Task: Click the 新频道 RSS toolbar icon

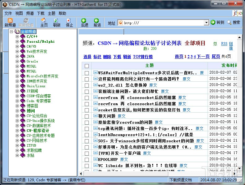Action: pos(10,20)
